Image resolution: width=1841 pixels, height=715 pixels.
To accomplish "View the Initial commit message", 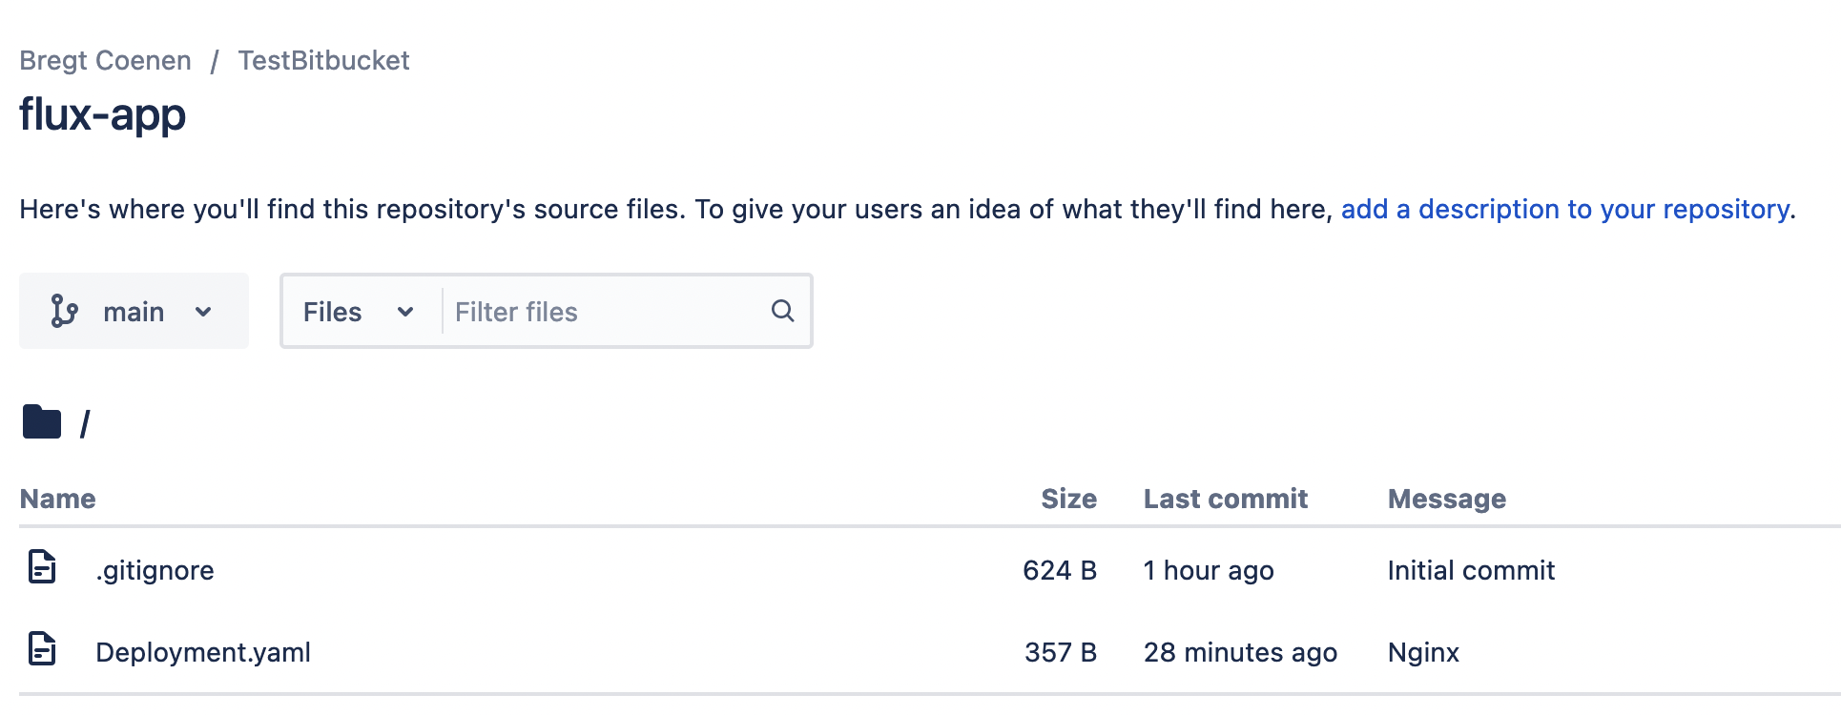I will [x=1470, y=570].
